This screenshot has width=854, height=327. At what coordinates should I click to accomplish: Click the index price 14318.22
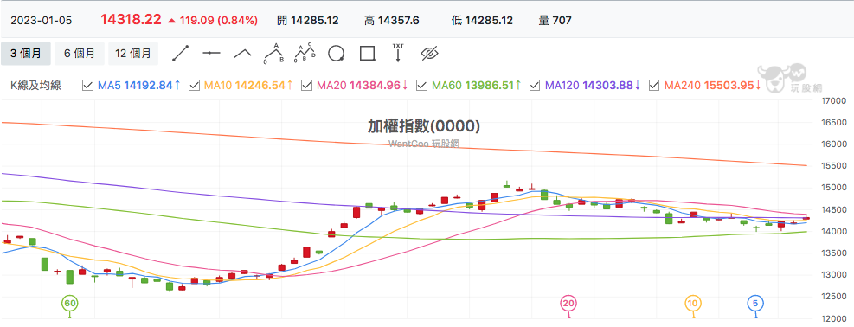click(131, 20)
